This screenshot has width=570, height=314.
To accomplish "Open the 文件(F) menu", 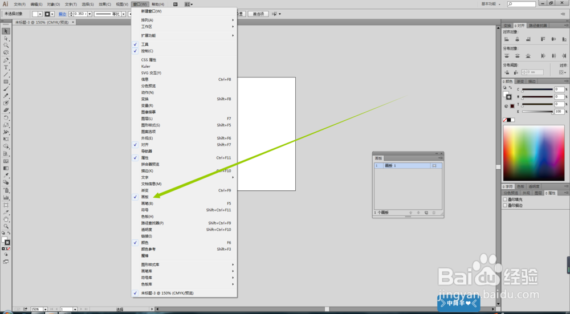I will click(19, 5).
